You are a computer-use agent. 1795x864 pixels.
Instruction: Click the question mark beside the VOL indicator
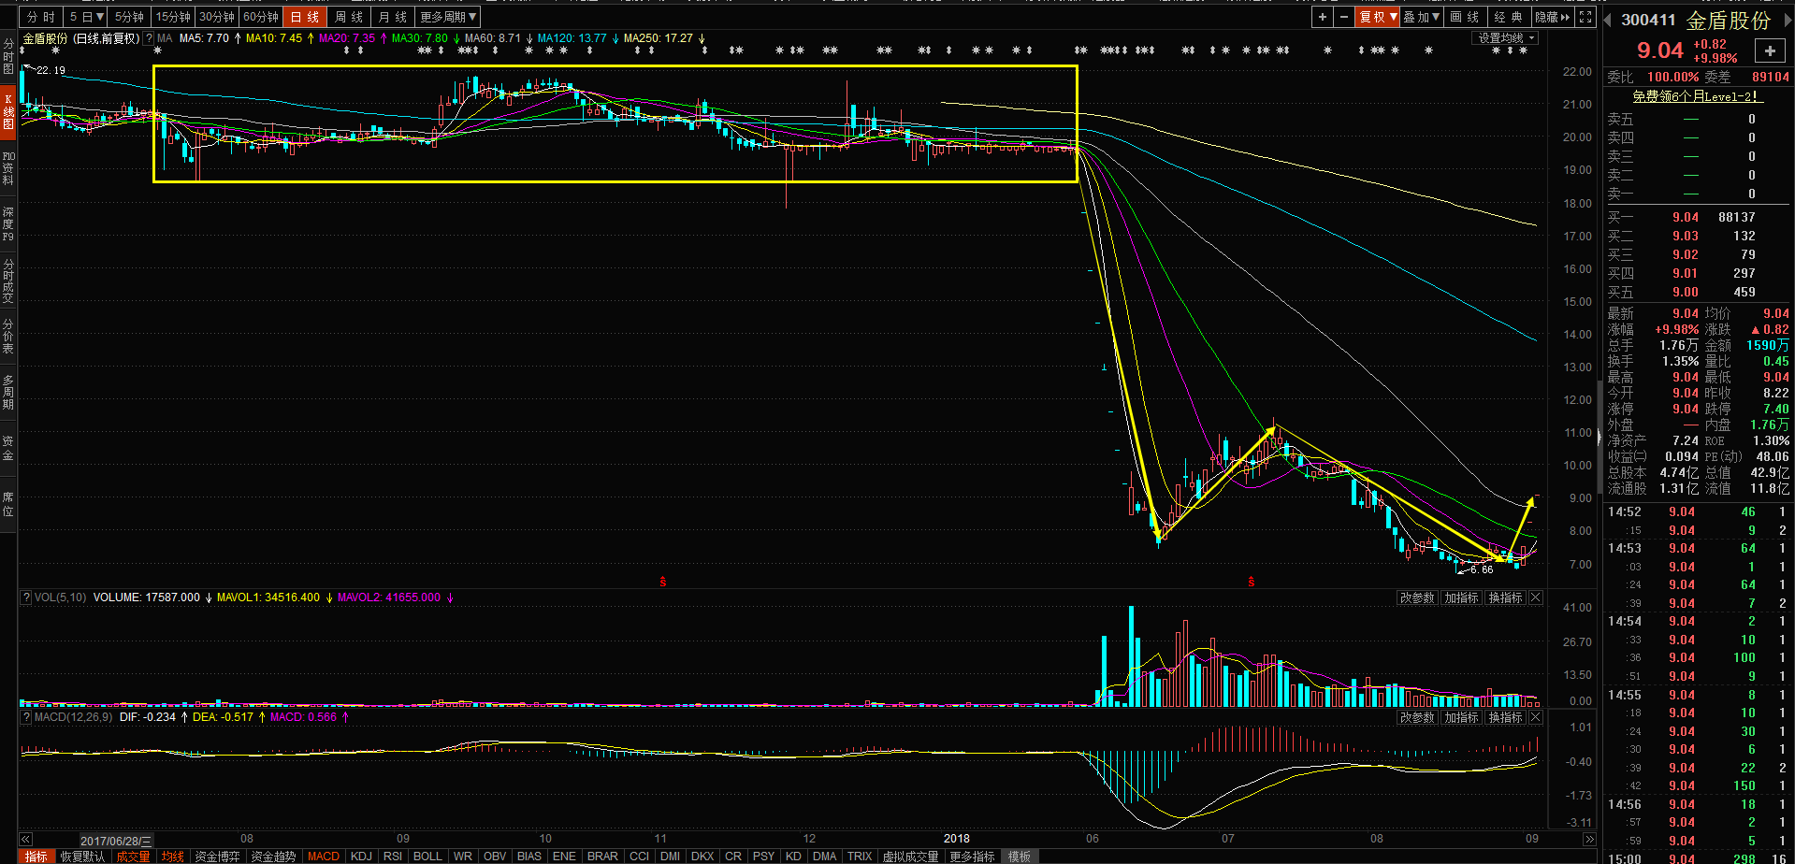tap(26, 598)
